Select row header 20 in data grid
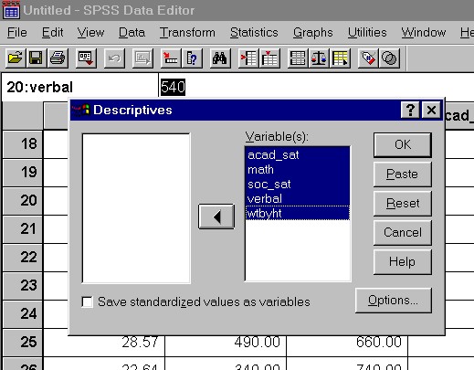474x370 pixels. coord(23,200)
